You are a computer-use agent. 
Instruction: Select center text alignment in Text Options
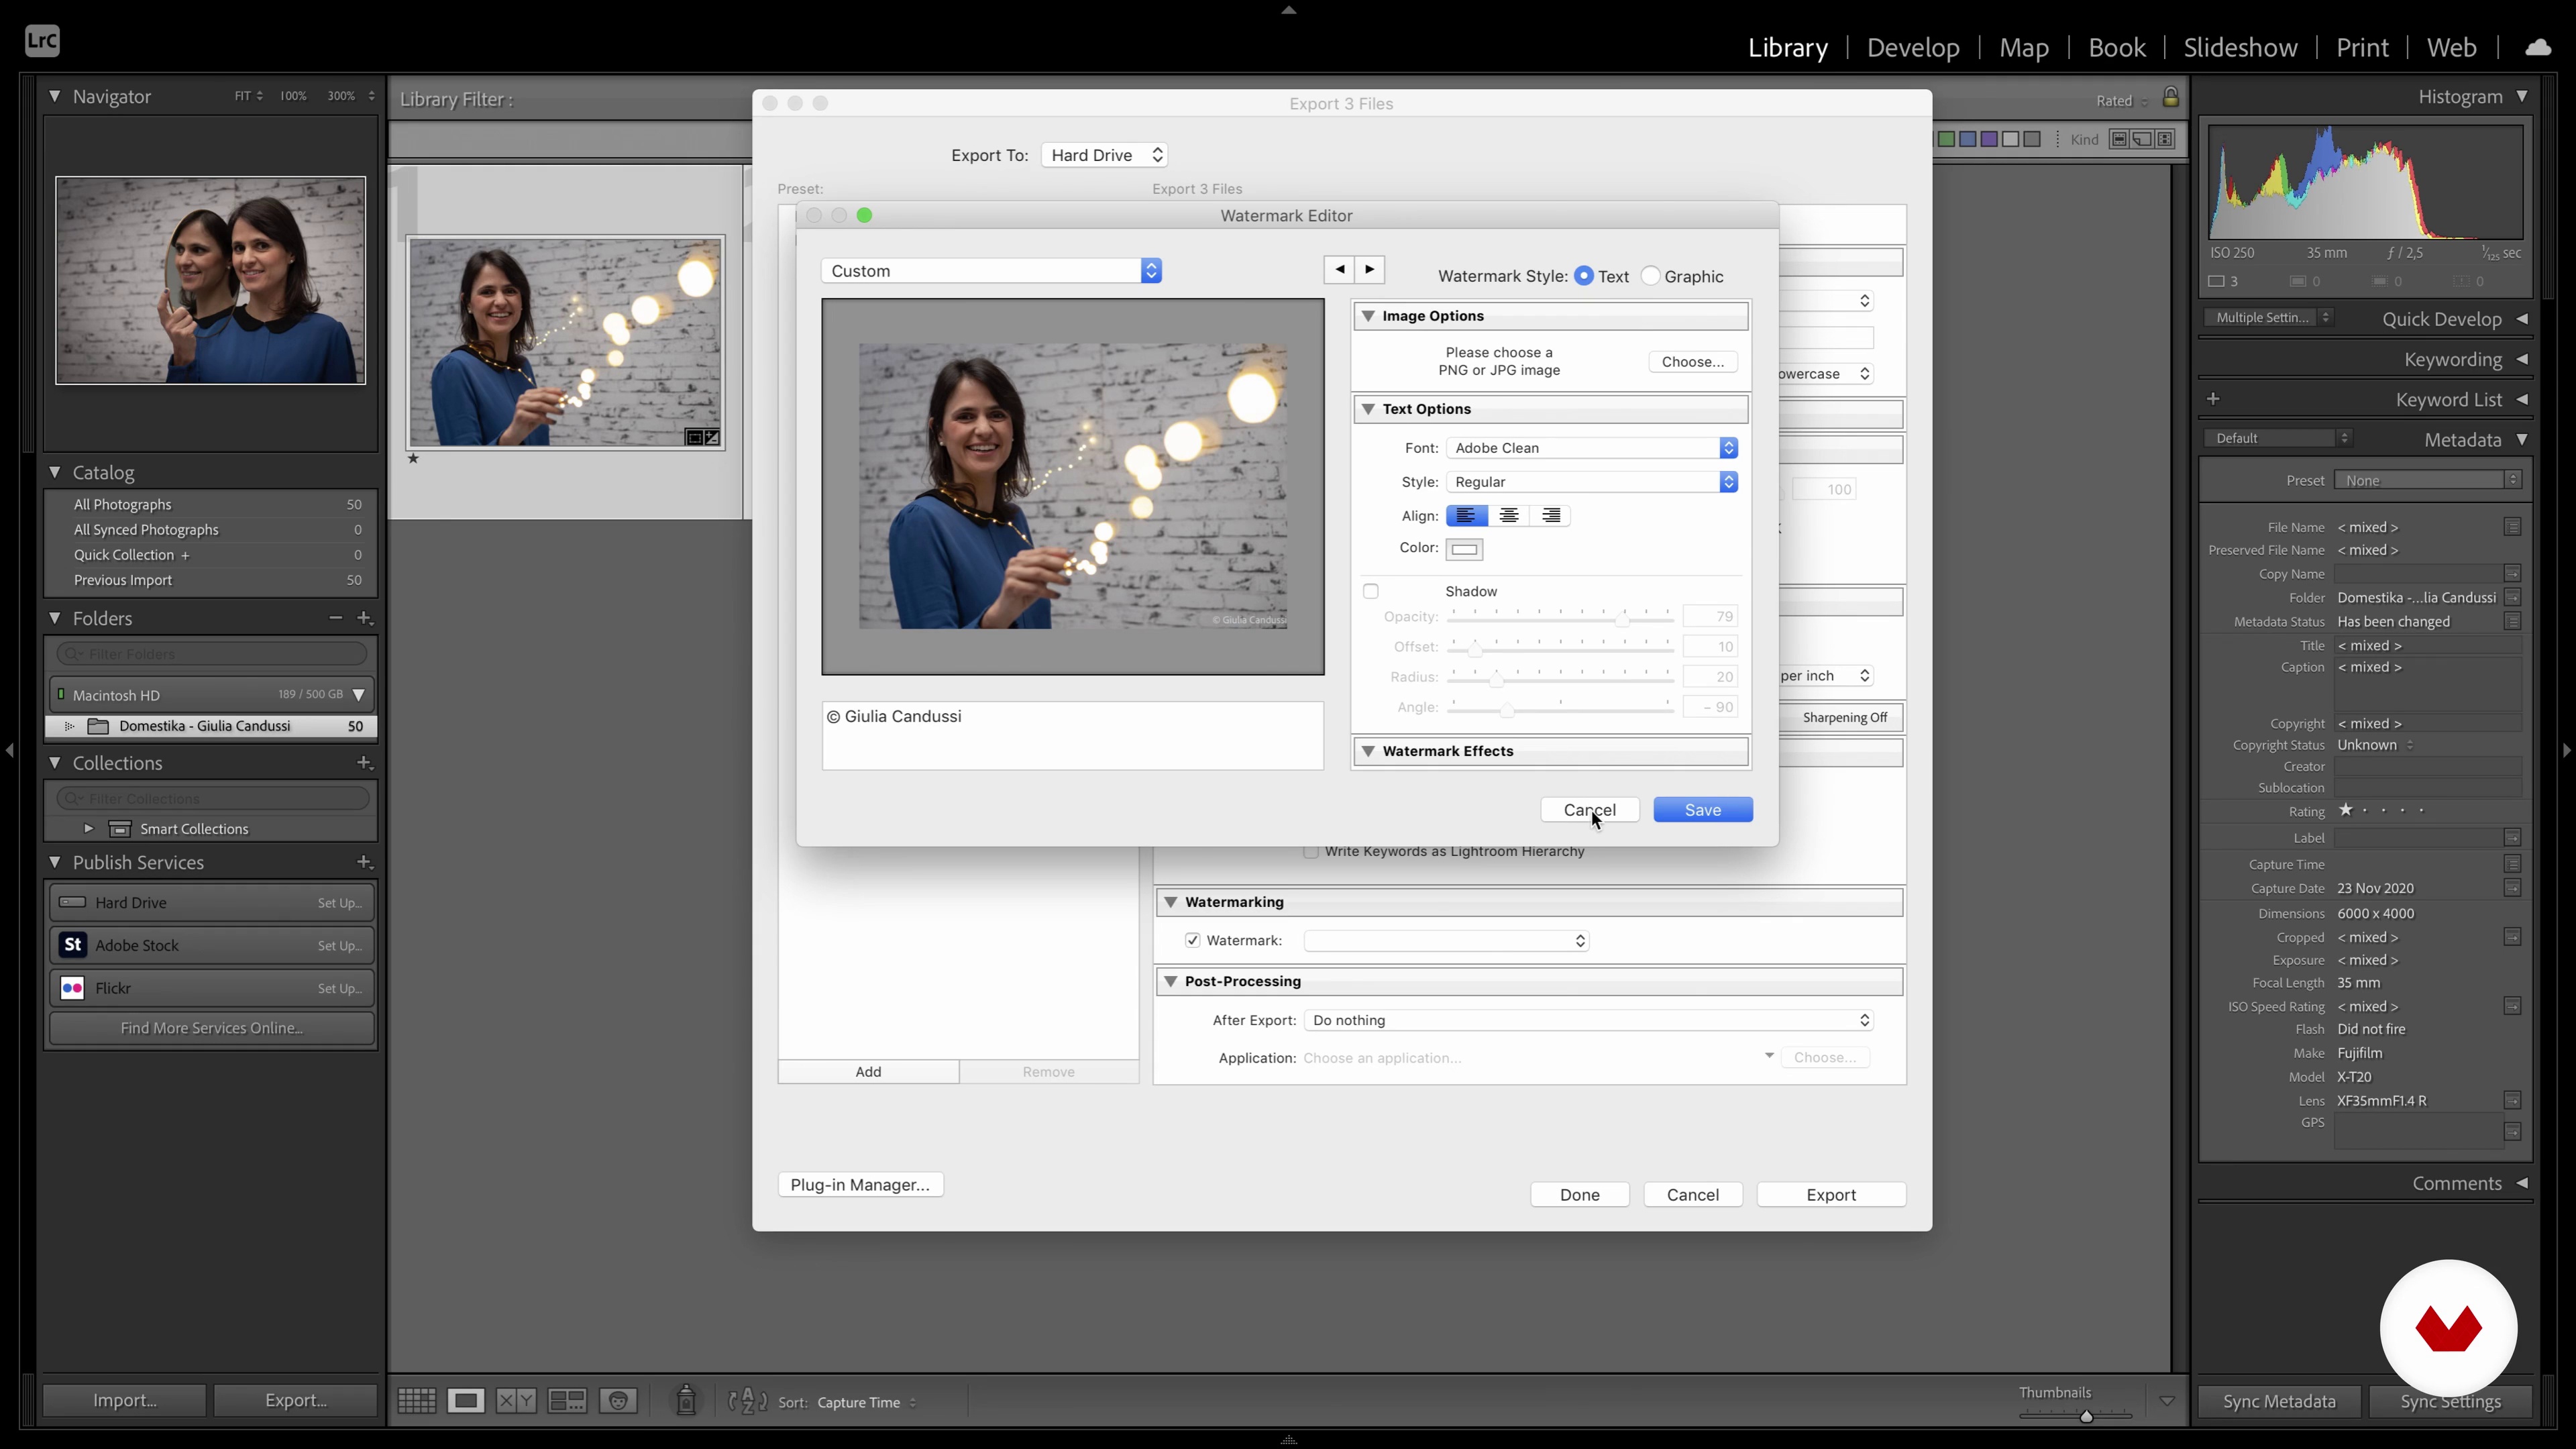click(1509, 516)
